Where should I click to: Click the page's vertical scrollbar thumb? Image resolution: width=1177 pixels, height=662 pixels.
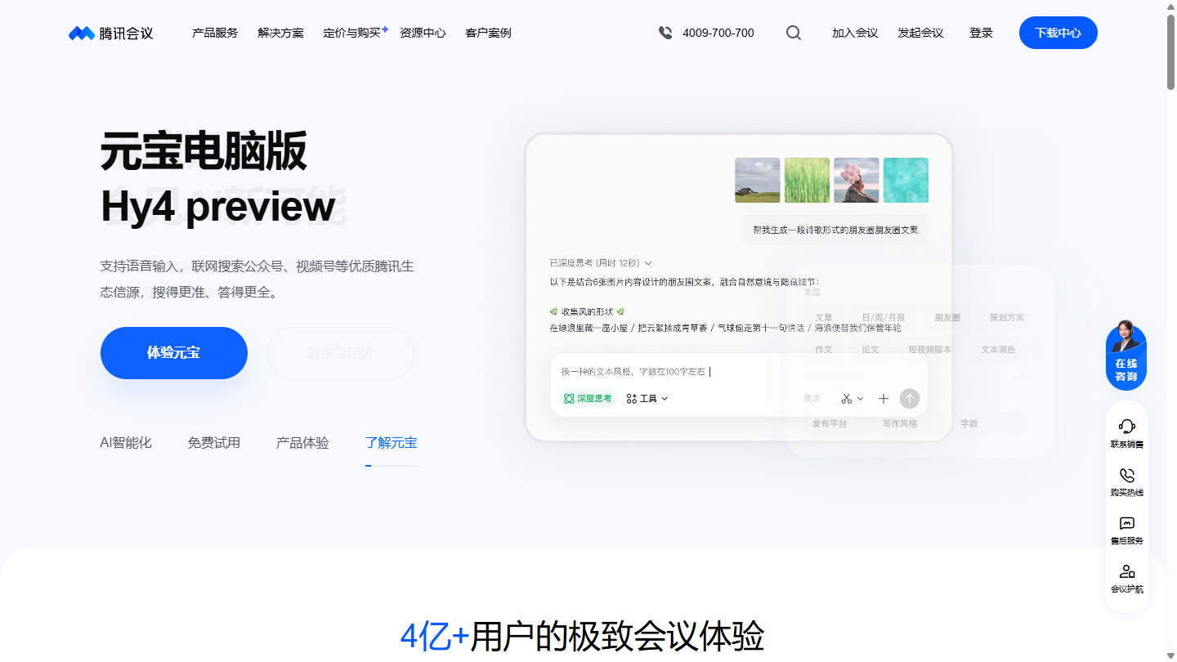(1171, 51)
